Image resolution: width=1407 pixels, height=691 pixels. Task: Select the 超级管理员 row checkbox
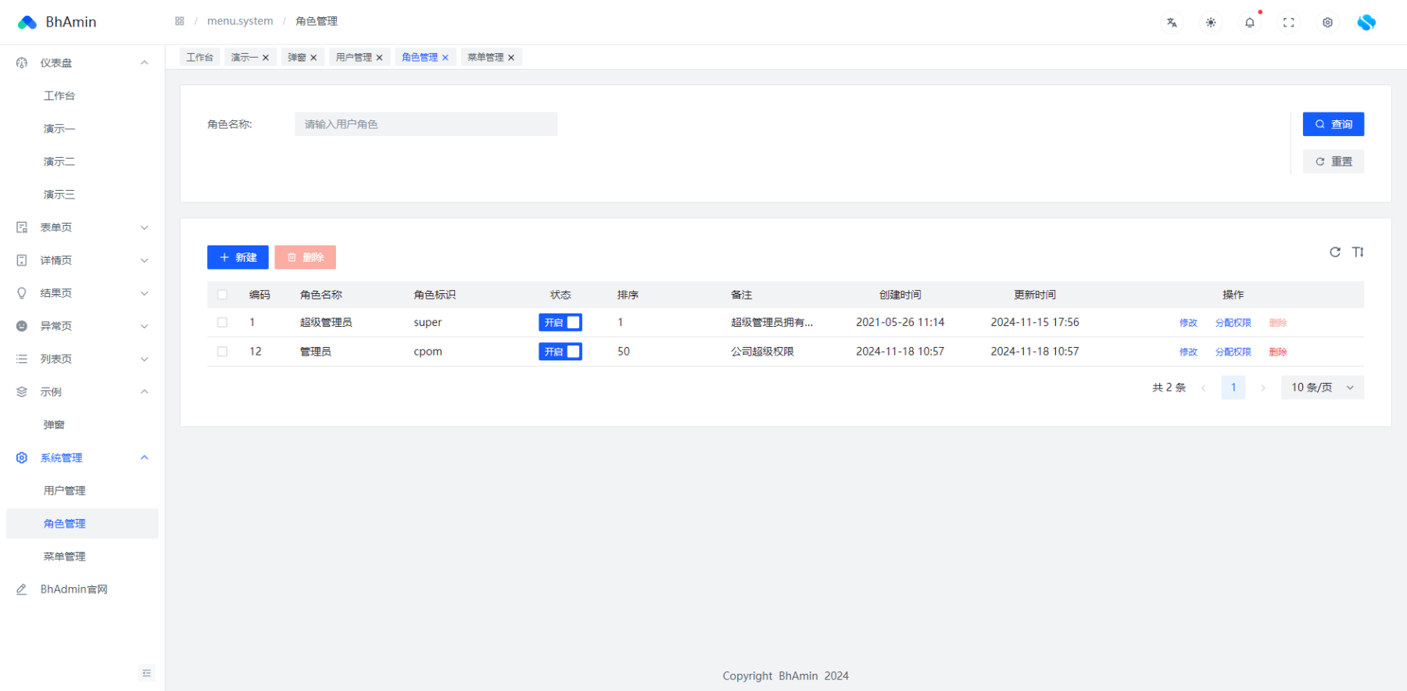[222, 322]
